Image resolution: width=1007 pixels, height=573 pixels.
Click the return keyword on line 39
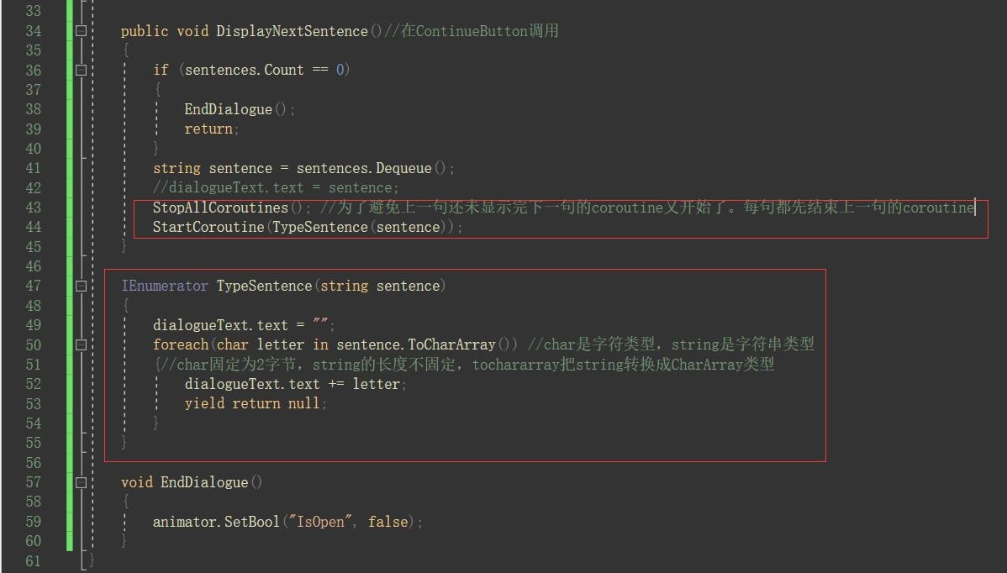[208, 129]
